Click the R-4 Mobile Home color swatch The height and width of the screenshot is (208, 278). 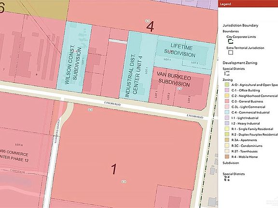point(227,156)
